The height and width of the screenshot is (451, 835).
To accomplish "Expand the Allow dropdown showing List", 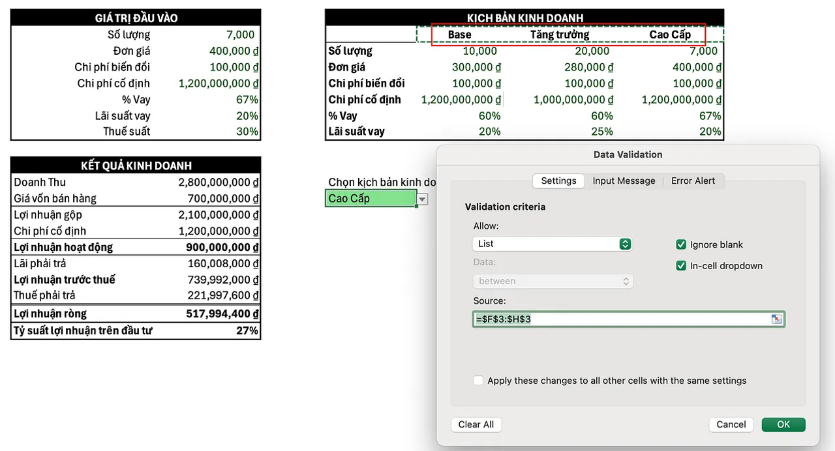I will [x=552, y=244].
